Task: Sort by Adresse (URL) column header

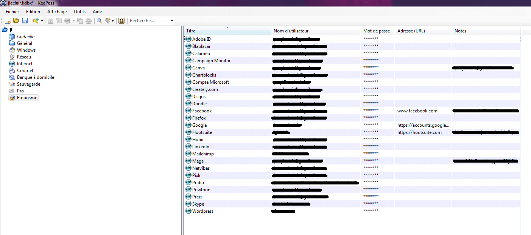Action: click(x=423, y=31)
